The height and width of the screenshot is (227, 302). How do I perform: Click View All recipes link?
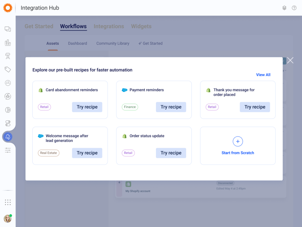click(263, 75)
